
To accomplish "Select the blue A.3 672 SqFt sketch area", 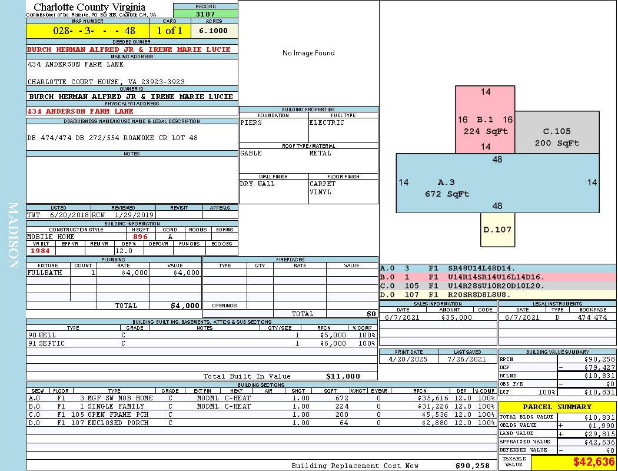I will click(x=447, y=187).
